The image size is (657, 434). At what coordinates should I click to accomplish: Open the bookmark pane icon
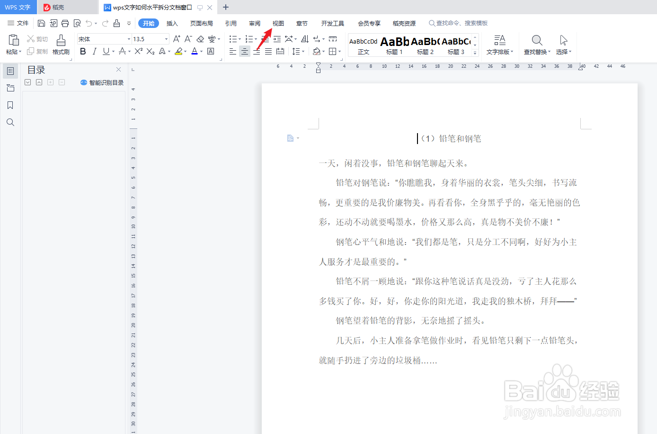pos(10,105)
